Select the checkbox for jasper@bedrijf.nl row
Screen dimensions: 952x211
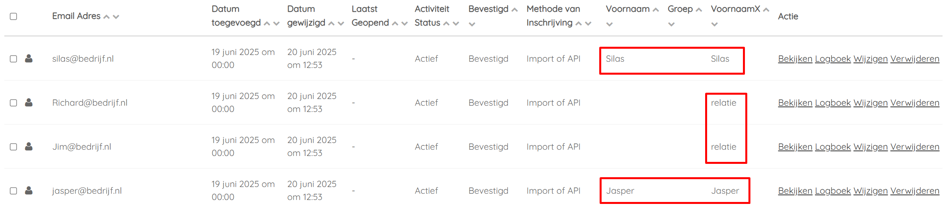pos(13,191)
